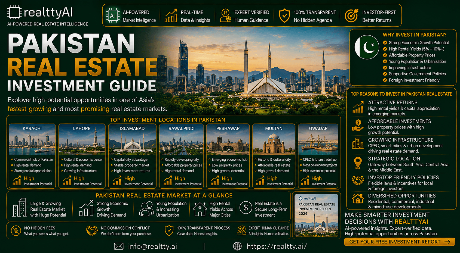Image resolution: width=460 pixels, height=253 pixels.
Task: Click the Investor Friendly Policies handshake icon
Action: point(358,180)
